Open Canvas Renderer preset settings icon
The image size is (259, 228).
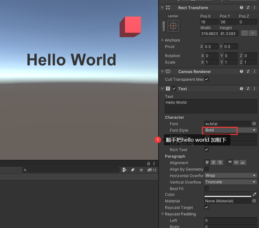pos(248,71)
